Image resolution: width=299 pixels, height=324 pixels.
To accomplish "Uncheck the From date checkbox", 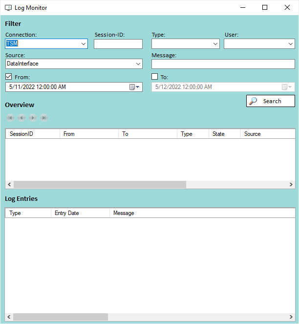I will [x=9, y=77].
